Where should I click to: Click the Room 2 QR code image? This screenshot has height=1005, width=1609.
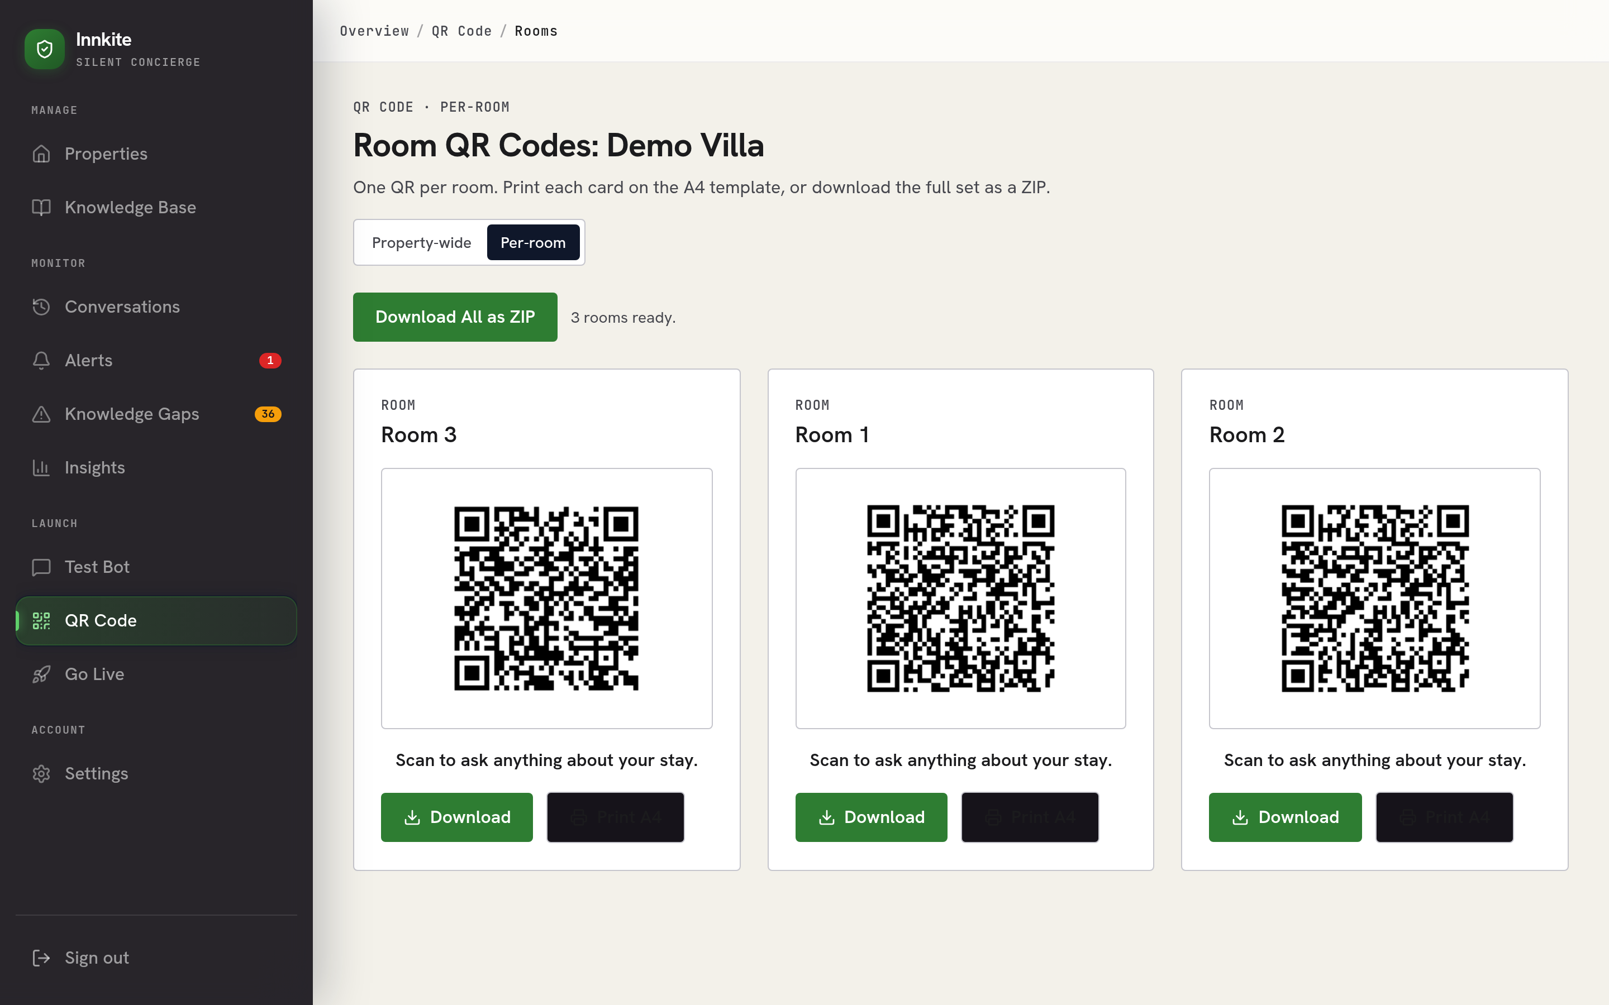[1375, 598]
